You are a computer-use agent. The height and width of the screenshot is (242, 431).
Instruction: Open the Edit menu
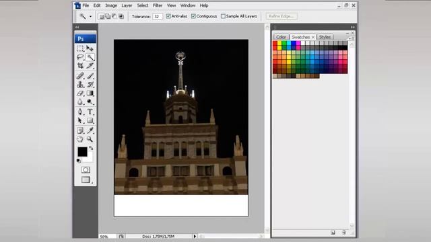pos(97,5)
